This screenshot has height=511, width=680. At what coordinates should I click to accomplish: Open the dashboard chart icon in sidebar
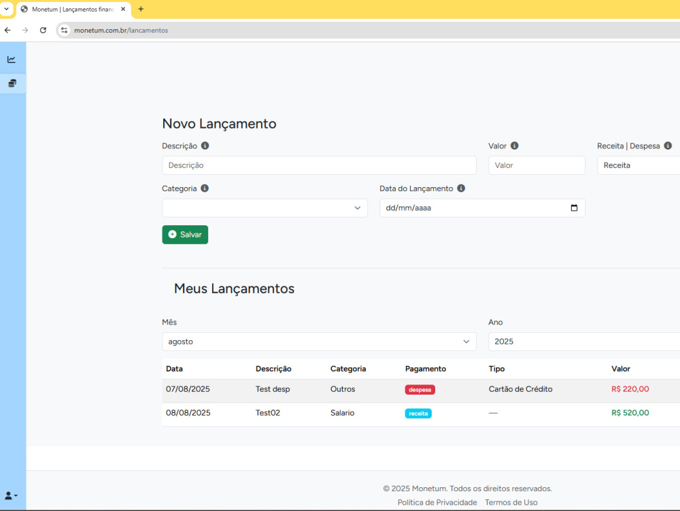pyautogui.click(x=12, y=59)
